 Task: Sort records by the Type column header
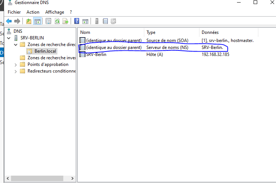(151, 32)
